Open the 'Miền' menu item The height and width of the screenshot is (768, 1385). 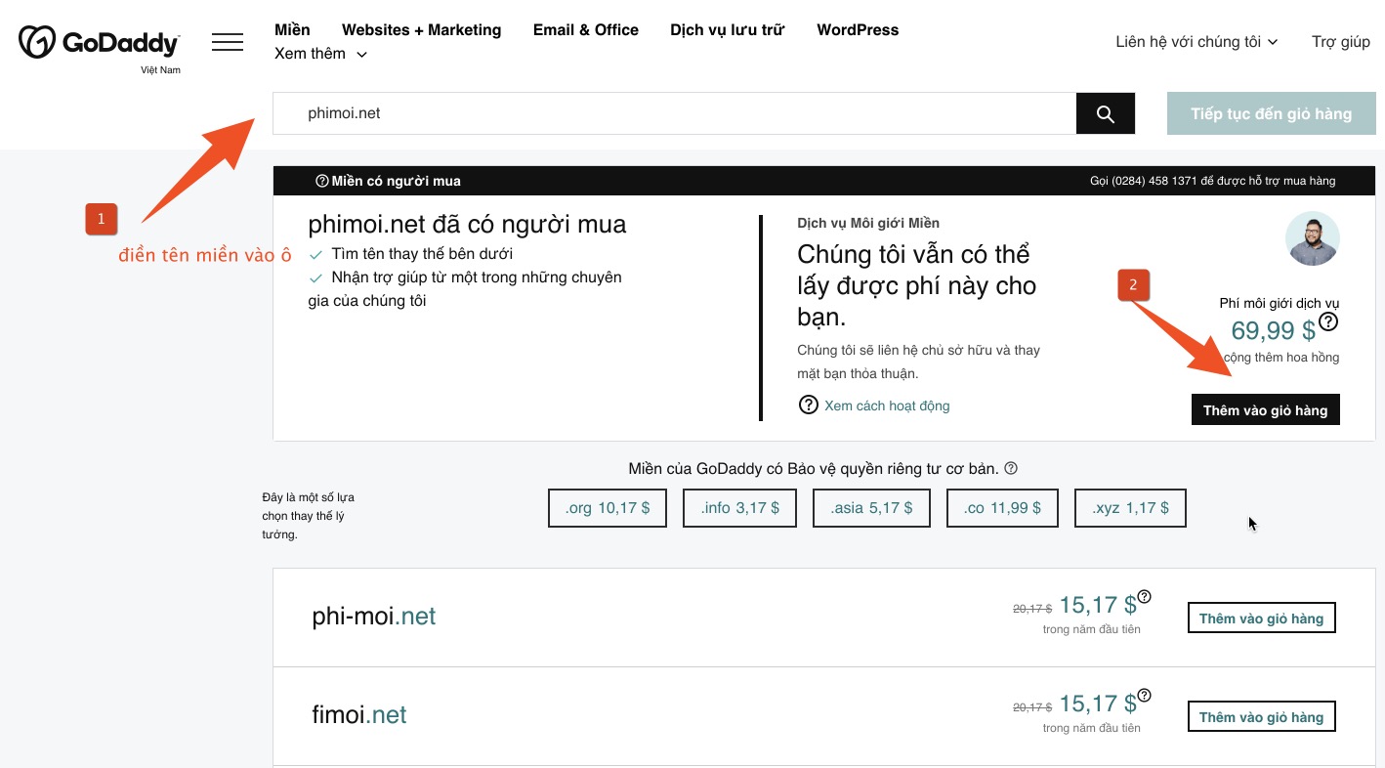[292, 30]
